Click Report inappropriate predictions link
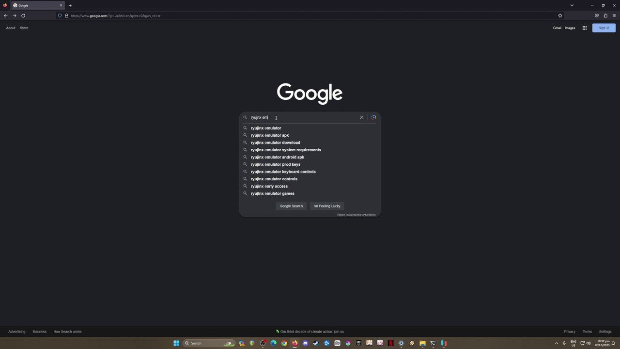The height and width of the screenshot is (349, 620). click(x=356, y=215)
